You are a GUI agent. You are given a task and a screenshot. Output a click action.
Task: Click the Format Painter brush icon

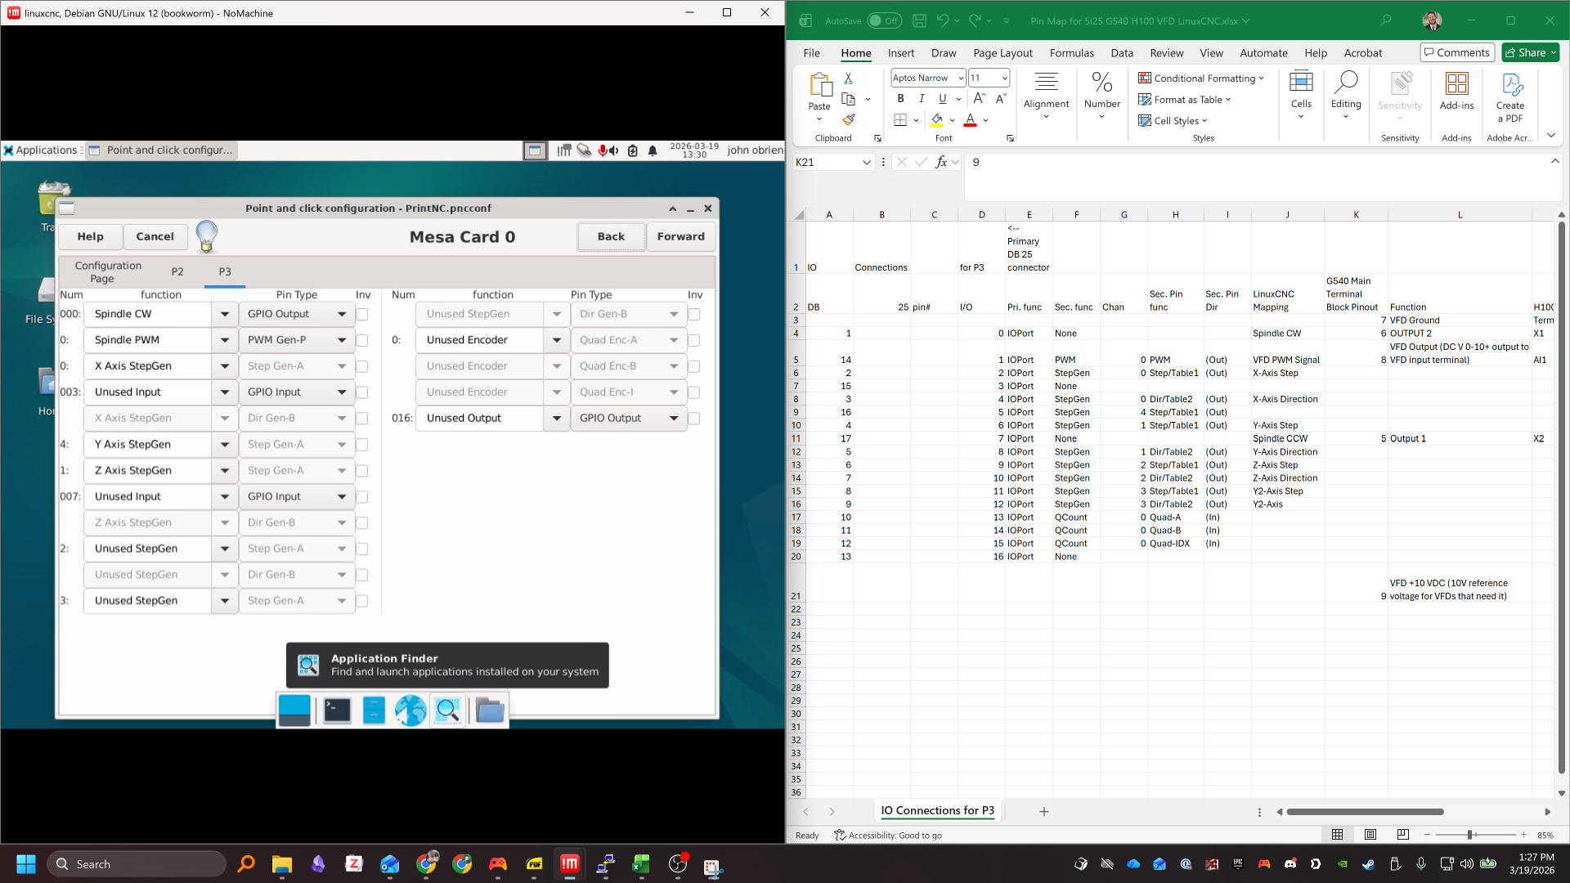click(x=849, y=120)
